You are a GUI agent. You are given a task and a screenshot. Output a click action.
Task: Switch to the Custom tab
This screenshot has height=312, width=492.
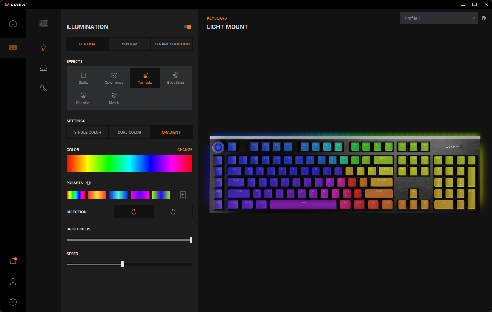pos(130,44)
